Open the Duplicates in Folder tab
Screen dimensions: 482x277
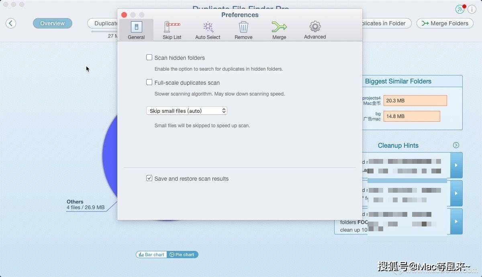[386, 23]
